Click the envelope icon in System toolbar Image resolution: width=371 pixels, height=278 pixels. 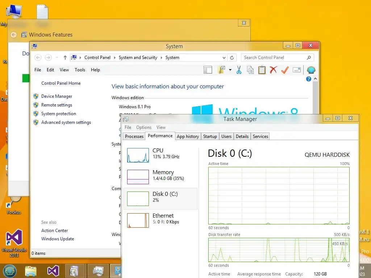pyautogui.click(x=296, y=70)
